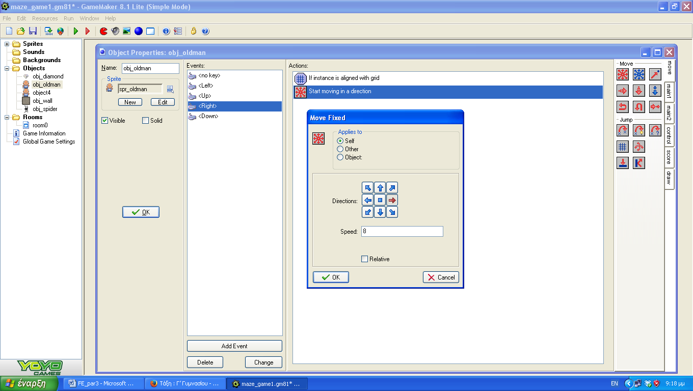693x391 pixels.
Task: Create a room using the white rectangle icon
Action: [150, 31]
